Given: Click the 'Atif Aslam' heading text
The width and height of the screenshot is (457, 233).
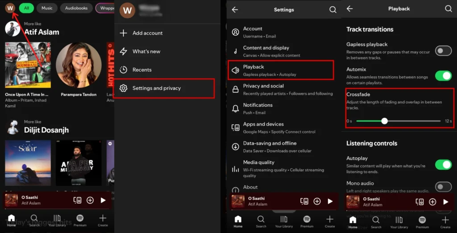Looking at the screenshot, I should [x=42, y=32].
